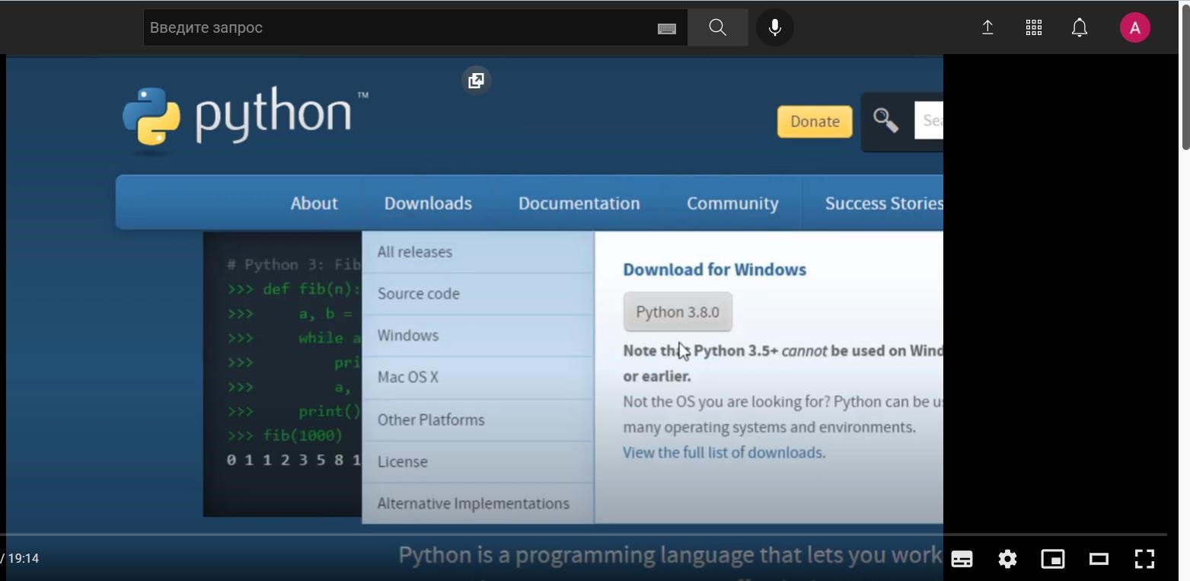Toggle theater mode view
This screenshot has height=581, width=1190.
tap(1099, 559)
